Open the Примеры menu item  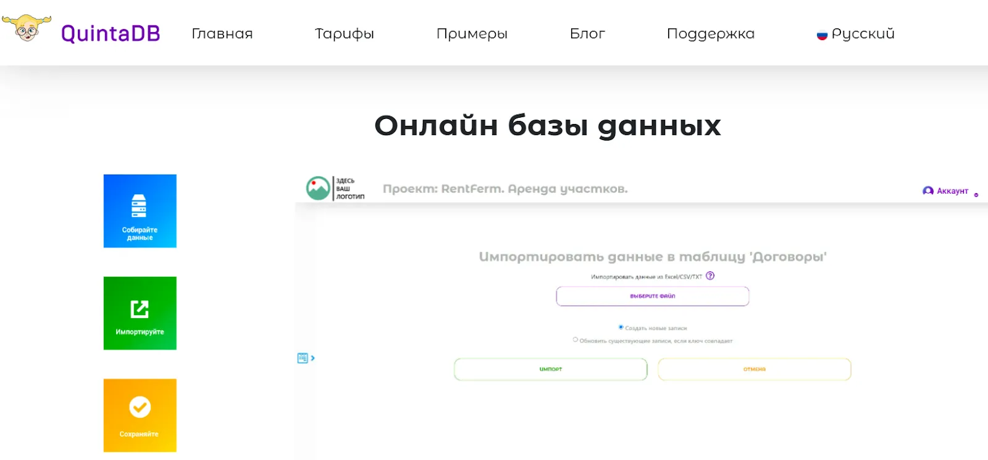[x=472, y=34]
